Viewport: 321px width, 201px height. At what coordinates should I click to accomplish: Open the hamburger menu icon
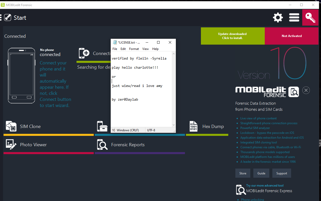[294, 17]
